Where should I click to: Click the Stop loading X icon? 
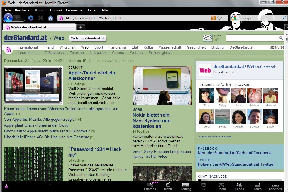pos(41,18)
